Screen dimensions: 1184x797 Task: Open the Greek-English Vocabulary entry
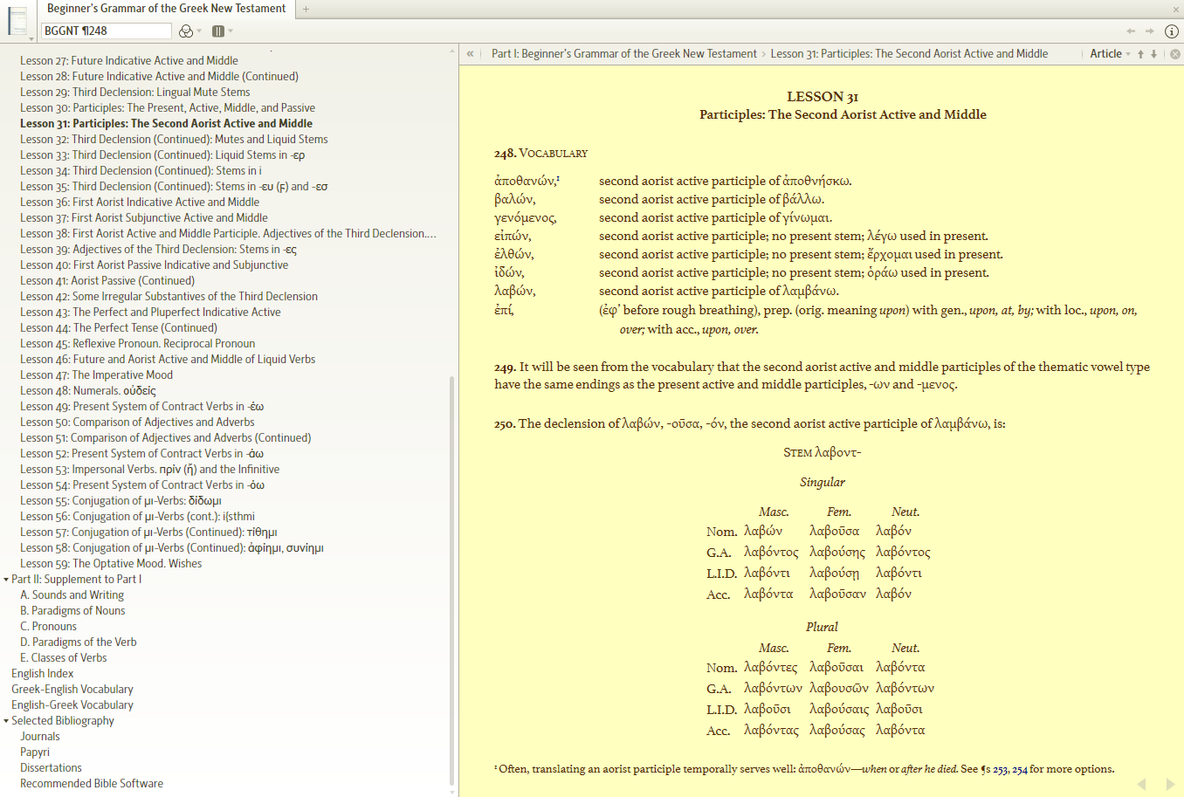[72, 690]
